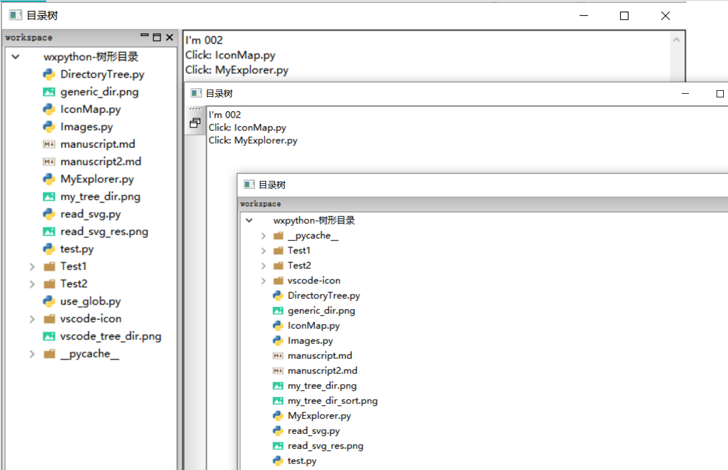Expand Test2 folder in front window
728x470 pixels.
tap(263, 266)
